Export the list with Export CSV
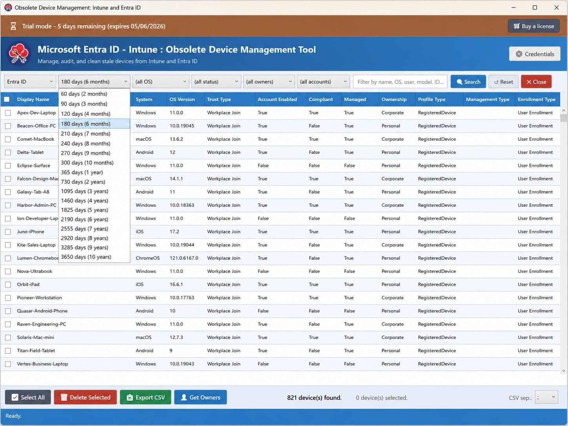 tap(146, 397)
